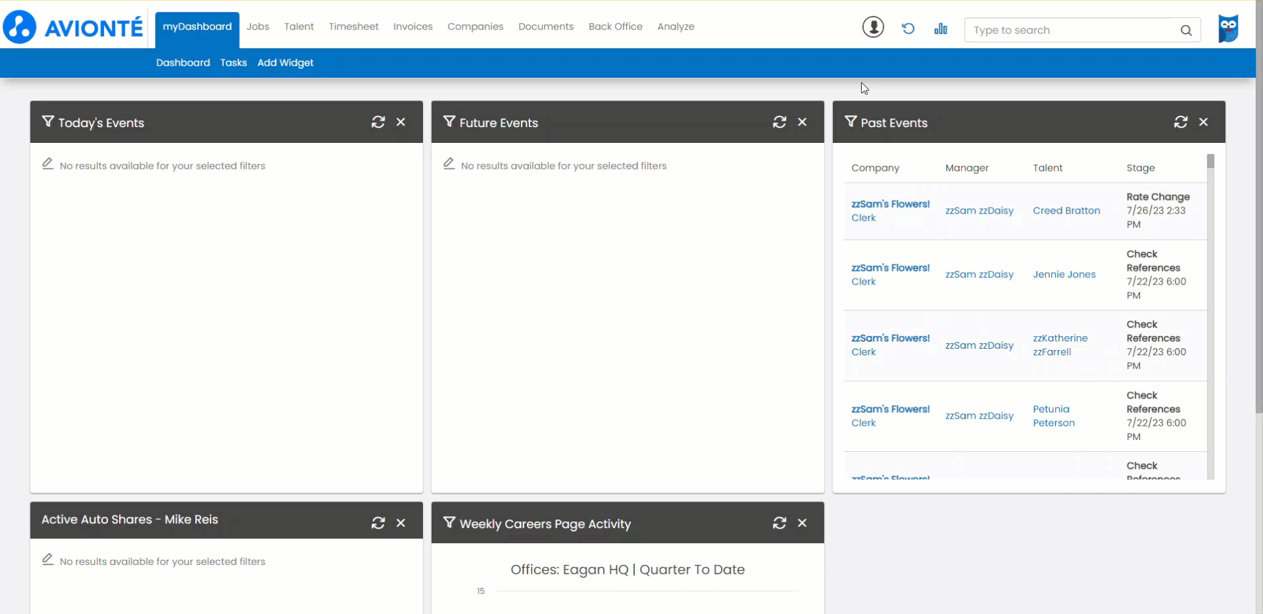Refresh the Future Events widget
1263x614 pixels.
[780, 122]
